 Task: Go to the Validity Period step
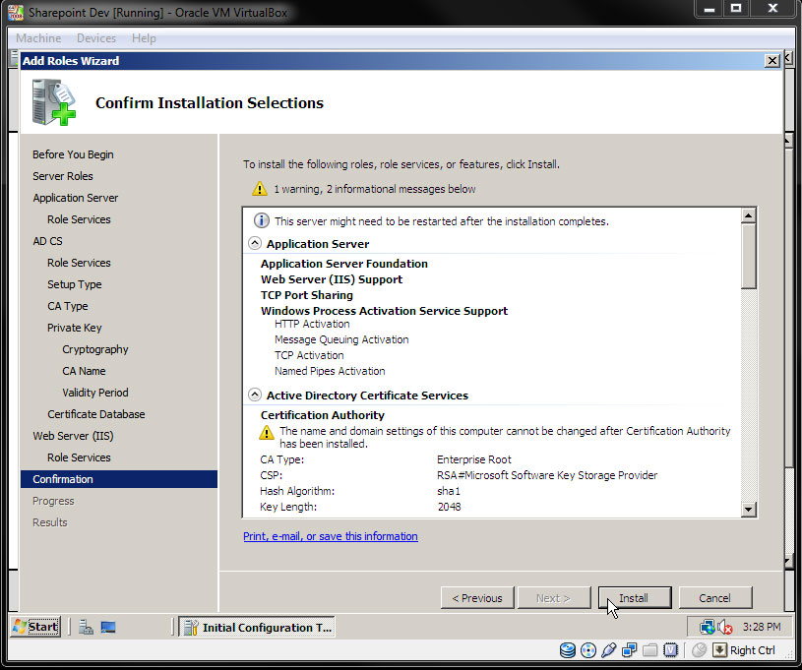tap(95, 393)
